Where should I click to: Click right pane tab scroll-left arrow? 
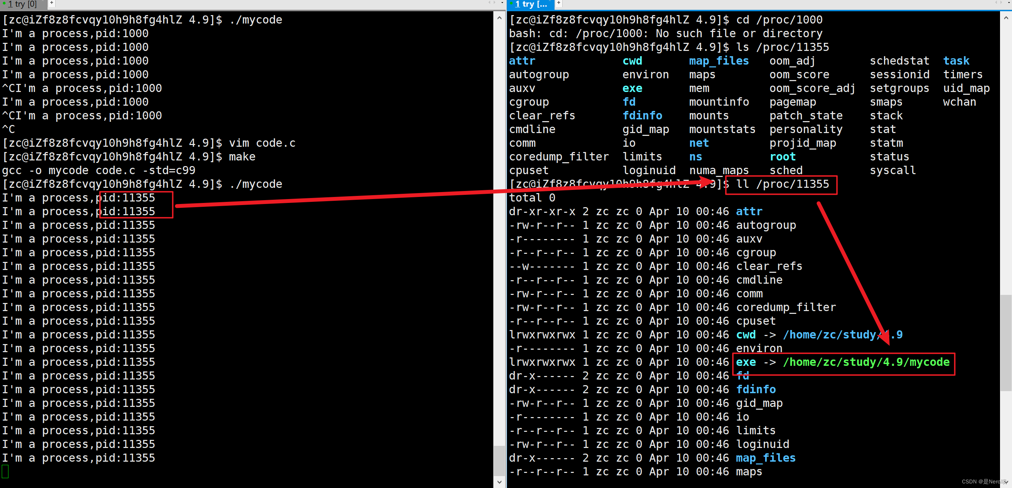click(997, 2)
